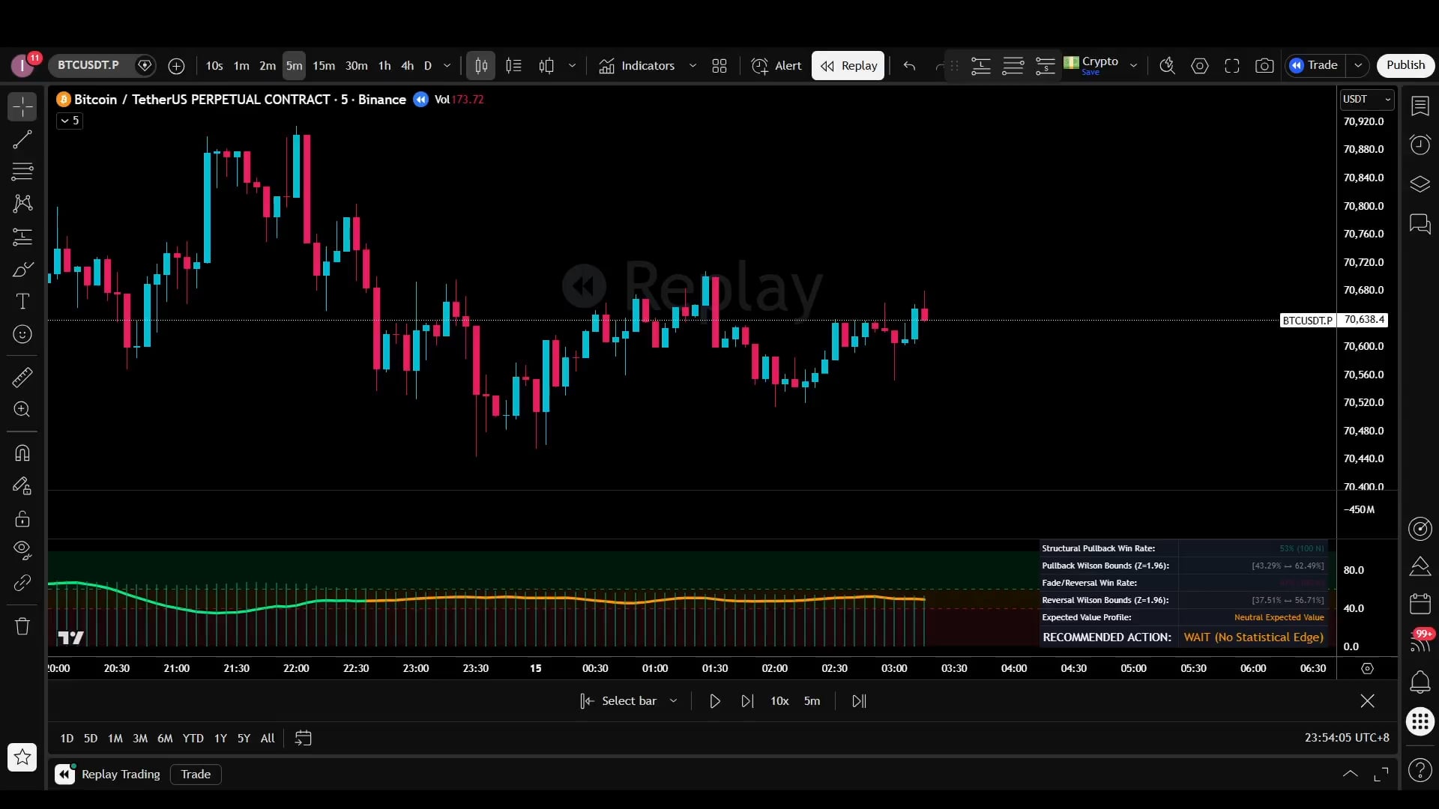Select the 1D date range
This screenshot has width=1439, height=809.
[x=67, y=739]
